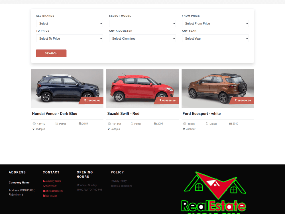Viewport: 285px width, 214px height.
Task: Open the Suzuki Swift car photo
Action: [142, 88]
